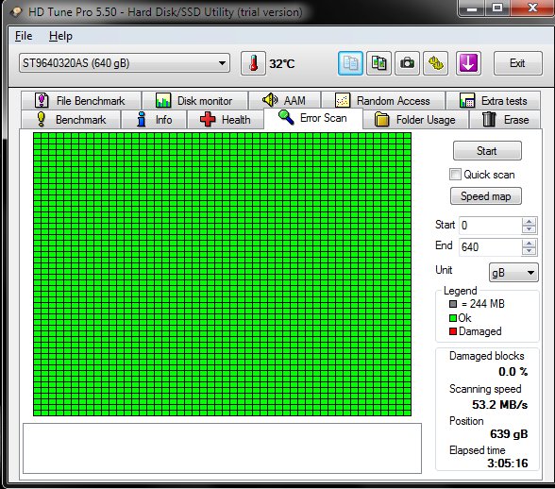The height and width of the screenshot is (489, 555).
Task: Expand the Unit gB dropdown
Action: tap(513, 272)
